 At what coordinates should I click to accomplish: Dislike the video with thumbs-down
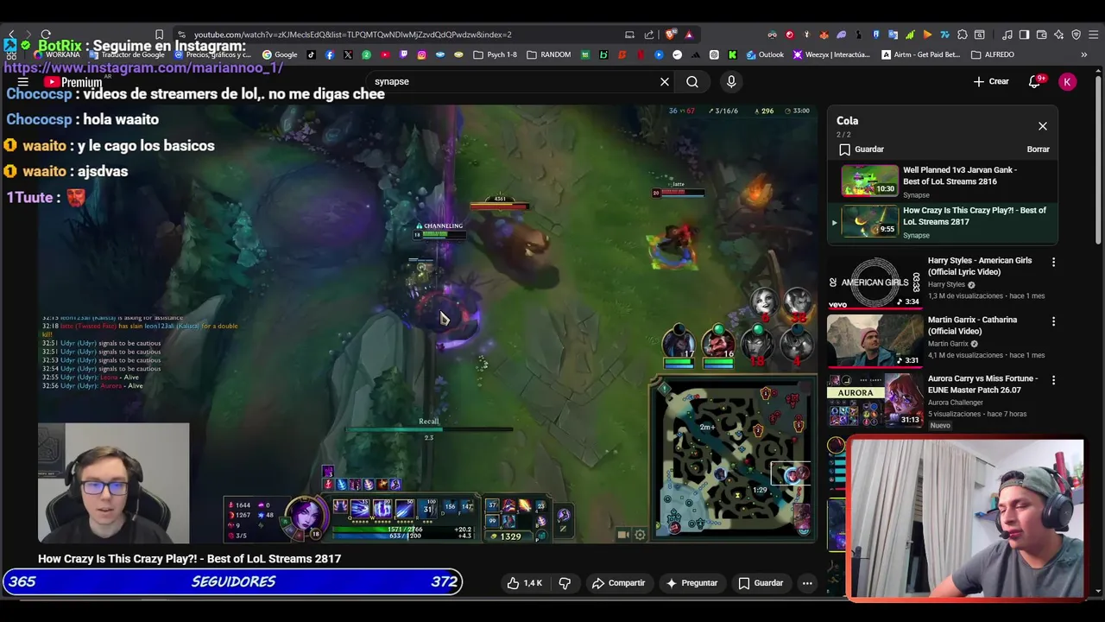point(565,583)
